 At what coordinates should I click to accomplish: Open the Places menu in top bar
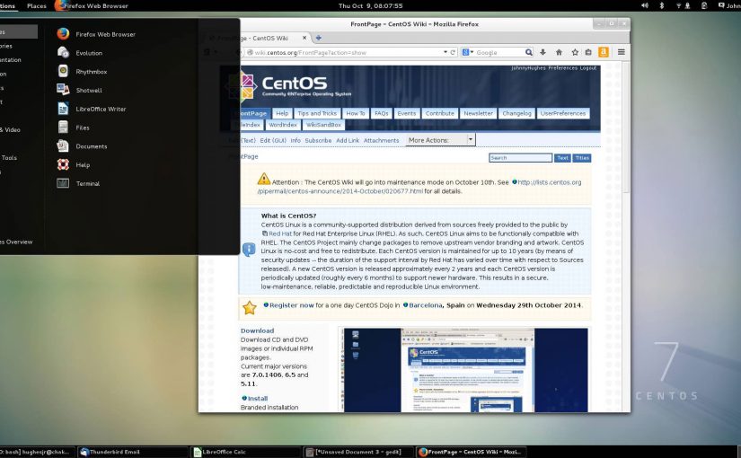pos(37,5)
